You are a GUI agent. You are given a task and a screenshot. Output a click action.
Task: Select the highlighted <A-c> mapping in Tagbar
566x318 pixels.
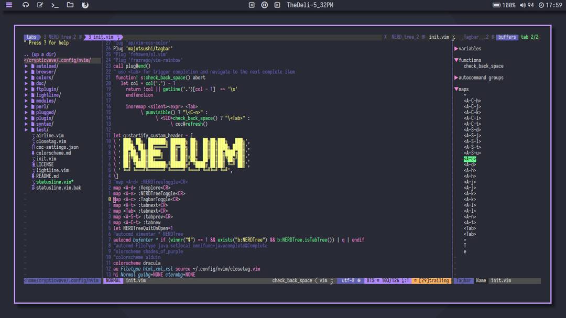pyautogui.click(x=471, y=158)
